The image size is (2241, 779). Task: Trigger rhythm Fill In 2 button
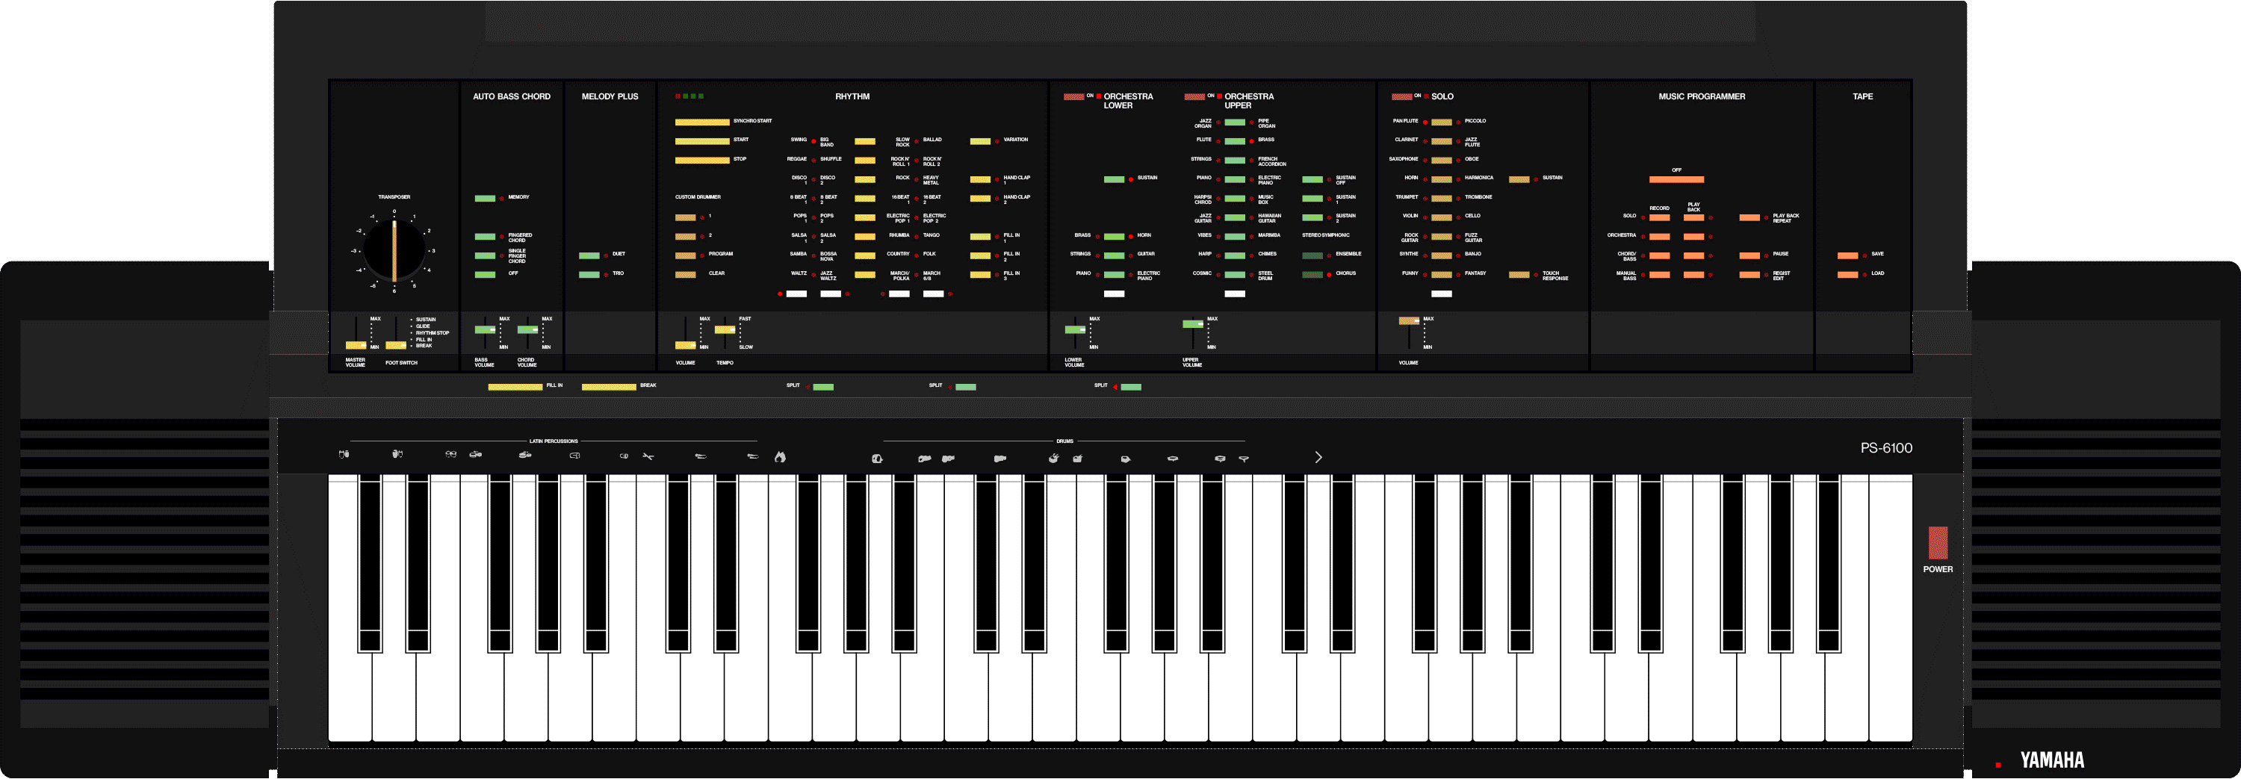coord(980,255)
